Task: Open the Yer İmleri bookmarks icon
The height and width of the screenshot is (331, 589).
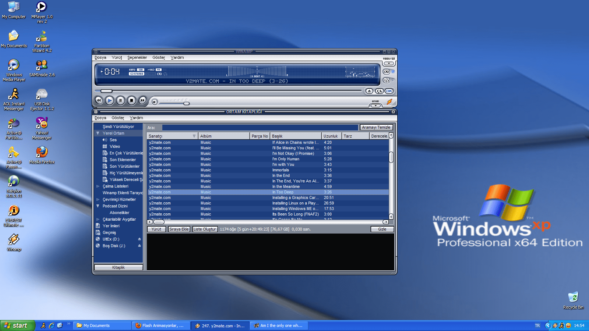Action: point(98,226)
